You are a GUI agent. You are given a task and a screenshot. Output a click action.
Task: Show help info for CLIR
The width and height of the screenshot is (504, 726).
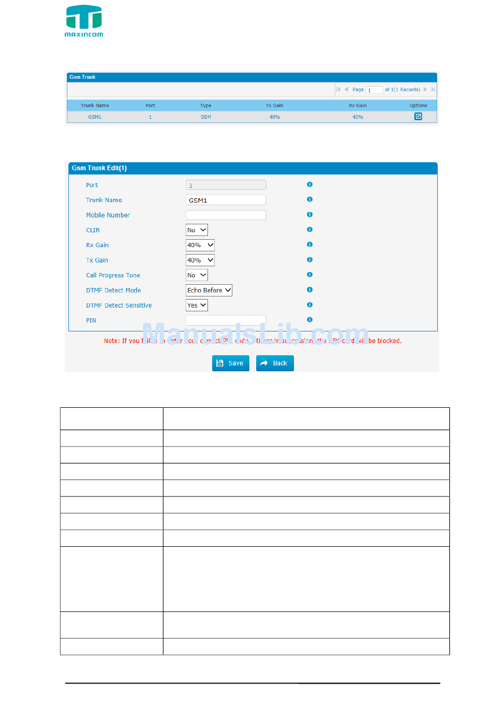310,230
